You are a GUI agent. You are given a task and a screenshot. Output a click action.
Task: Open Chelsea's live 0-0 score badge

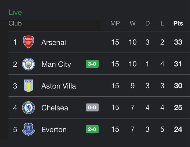point(92,108)
